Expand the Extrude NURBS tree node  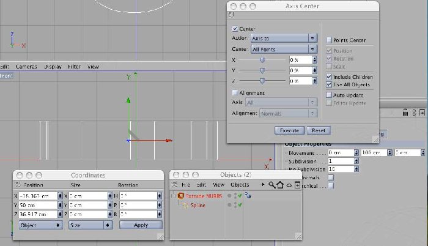click(173, 196)
